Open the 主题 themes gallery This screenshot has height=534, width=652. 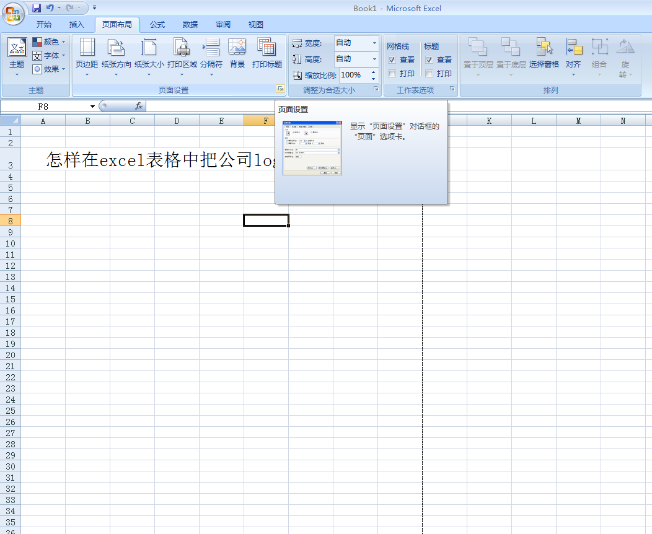tap(17, 57)
